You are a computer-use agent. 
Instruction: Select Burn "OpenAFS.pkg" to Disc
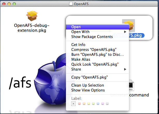(97, 55)
